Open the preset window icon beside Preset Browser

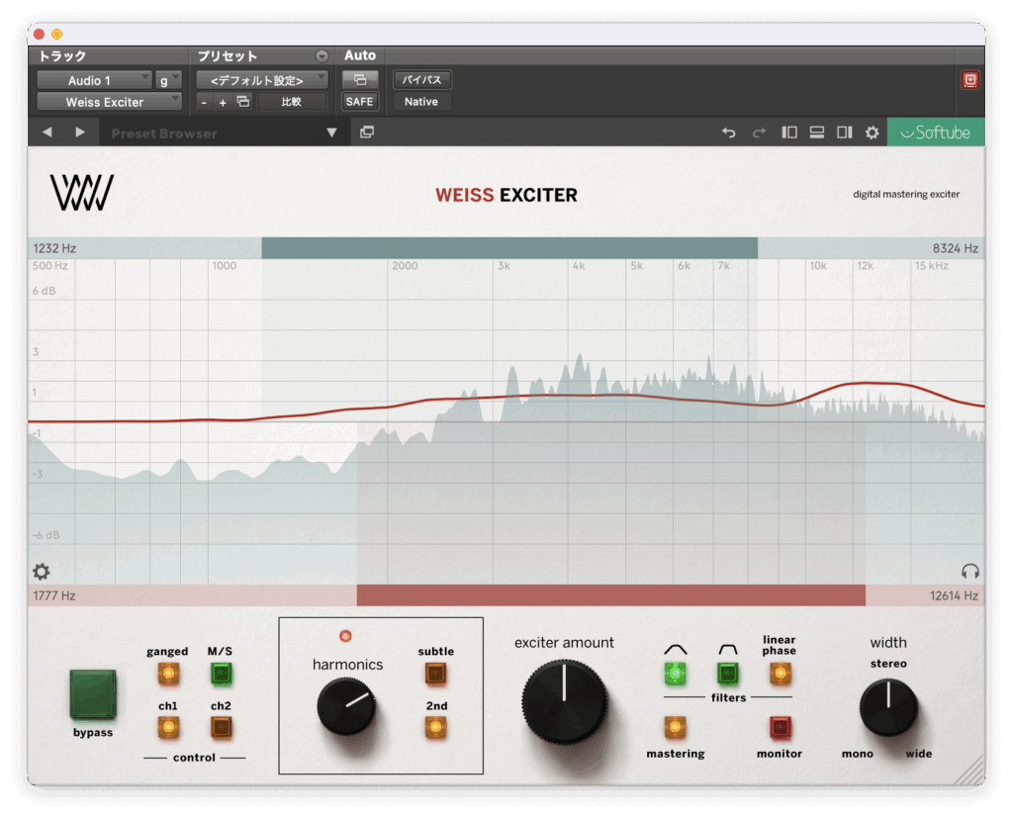(x=367, y=133)
